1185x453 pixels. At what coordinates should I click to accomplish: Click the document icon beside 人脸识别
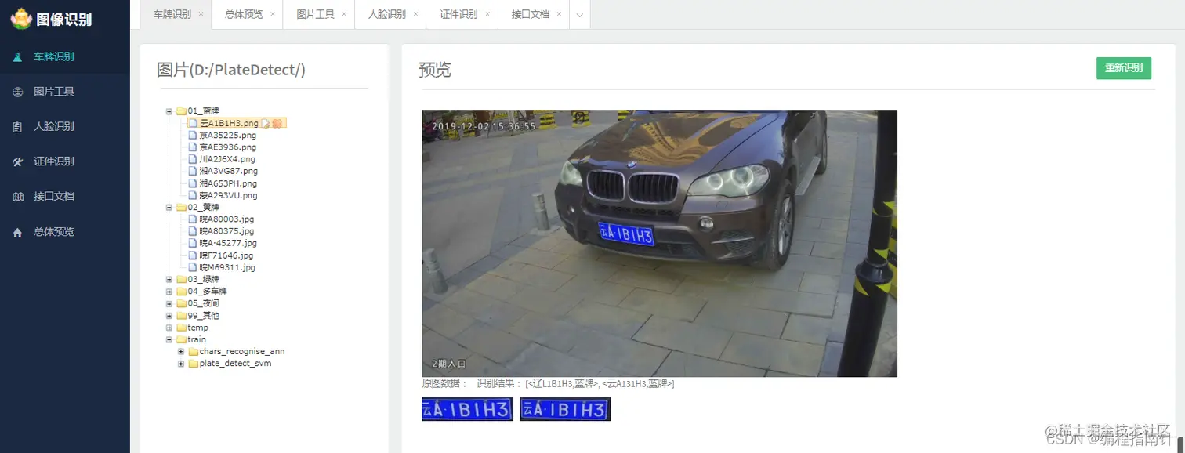coord(17,126)
